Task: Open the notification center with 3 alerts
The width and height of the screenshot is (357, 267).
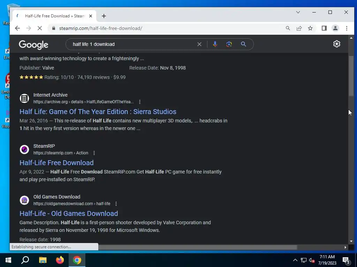Action: [346, 260]
